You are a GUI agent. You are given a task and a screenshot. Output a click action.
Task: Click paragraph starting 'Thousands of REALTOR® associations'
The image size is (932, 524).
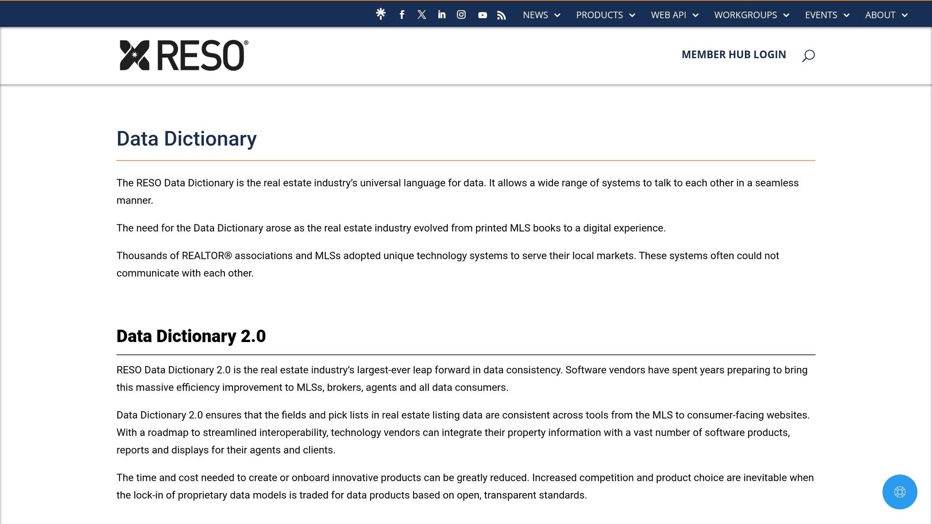pyautogui.click(x=448, y=264)
